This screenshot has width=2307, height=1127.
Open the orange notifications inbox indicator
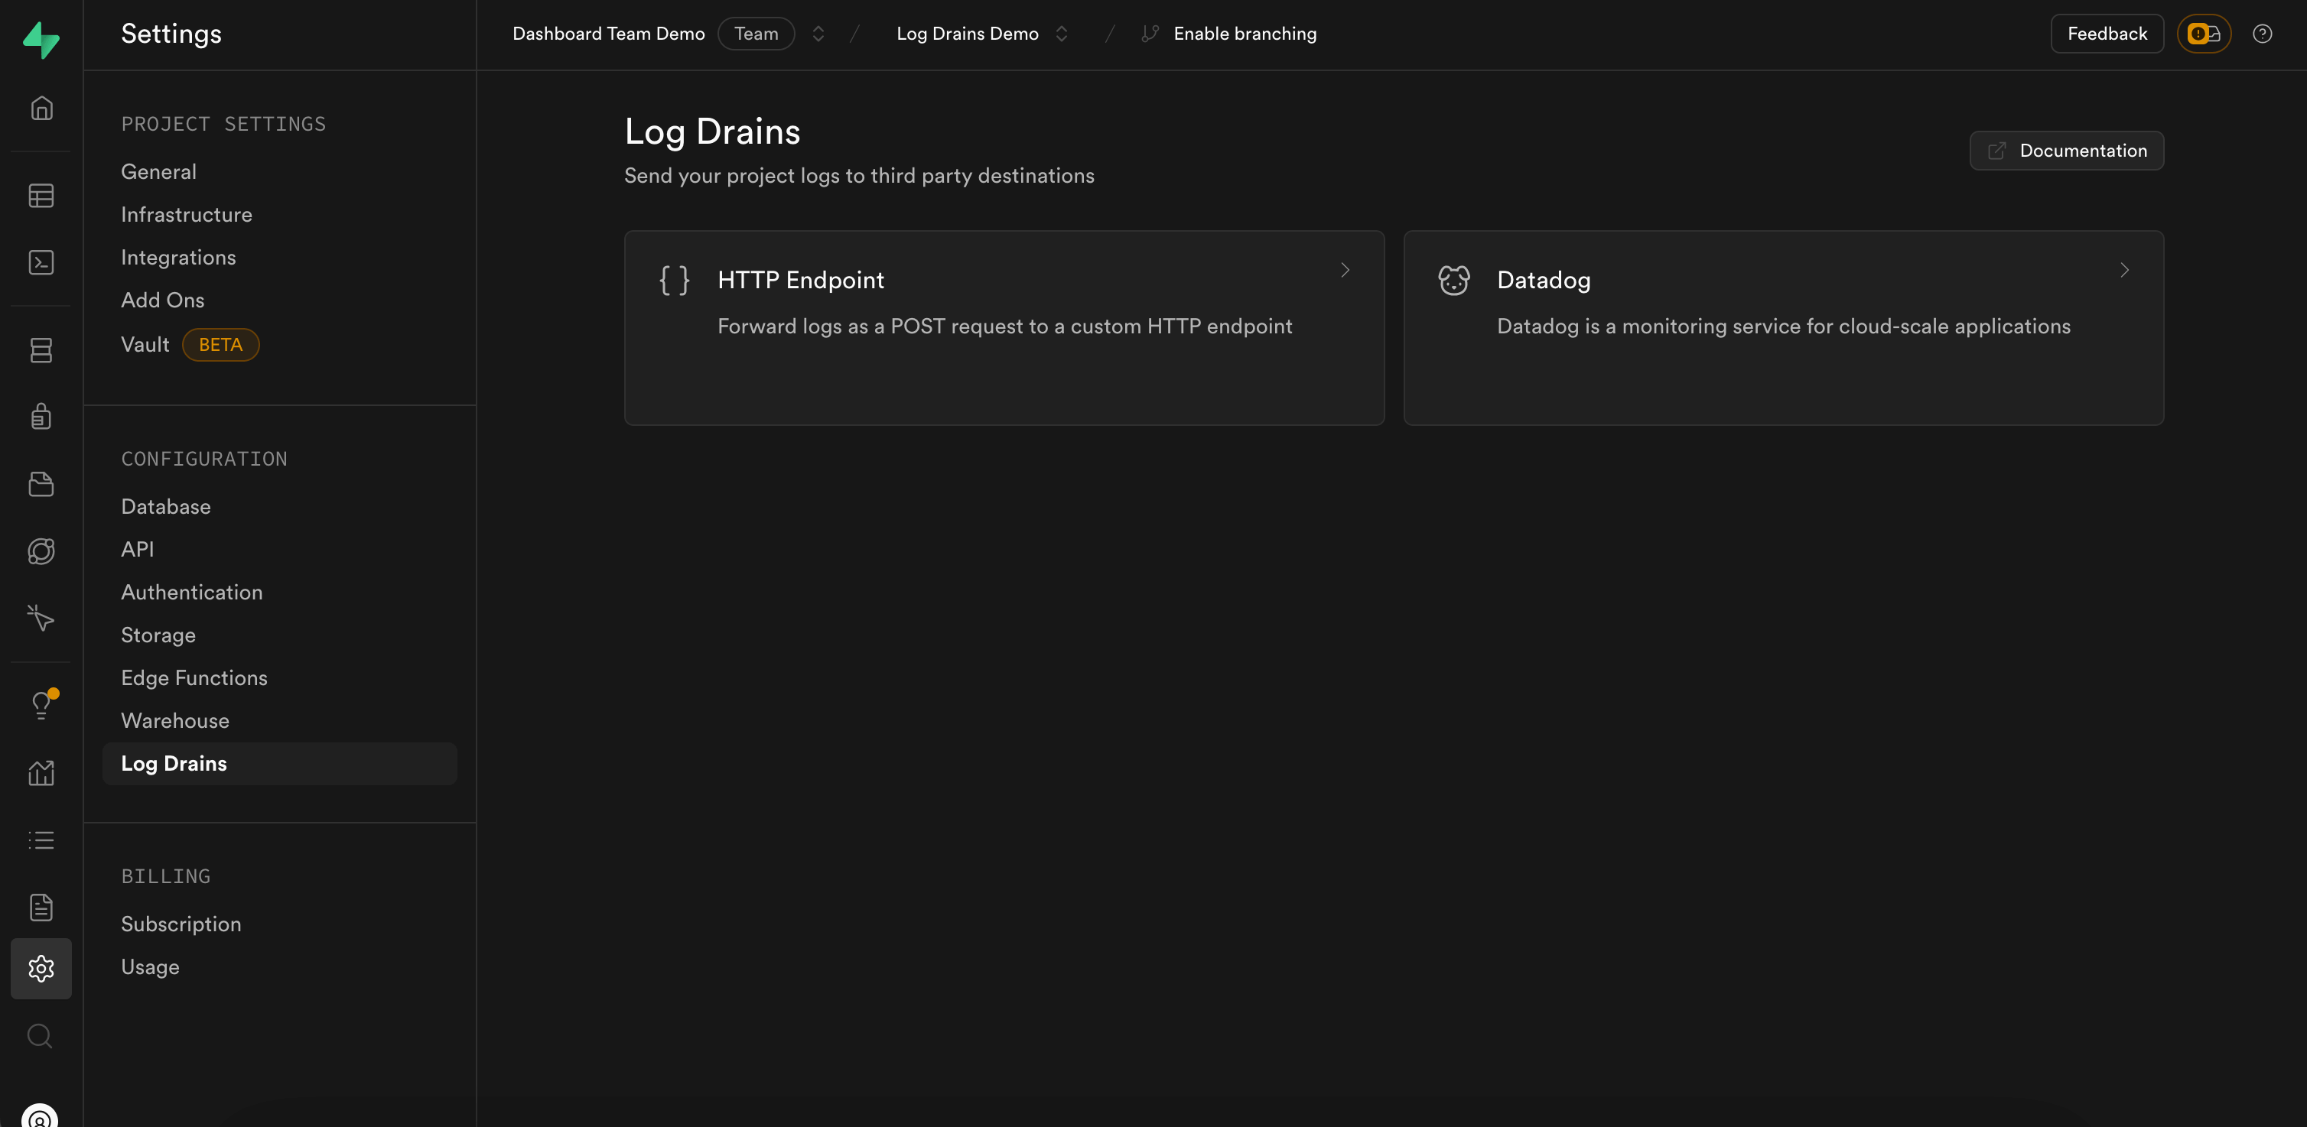tap(2203, 34)
